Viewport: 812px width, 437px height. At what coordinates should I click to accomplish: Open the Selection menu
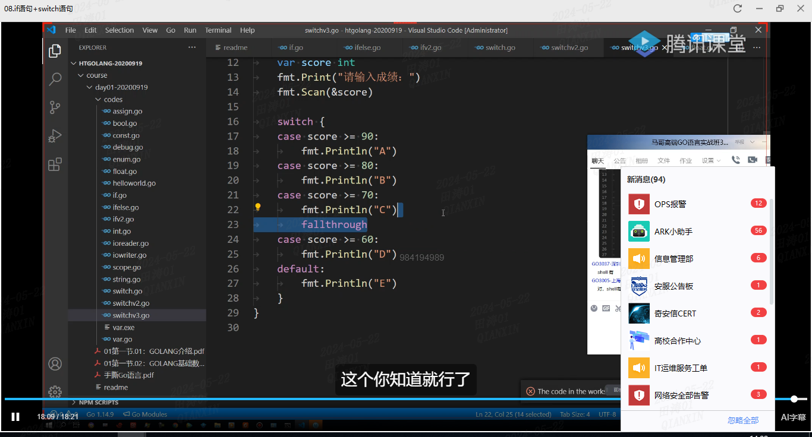point(119,30)
